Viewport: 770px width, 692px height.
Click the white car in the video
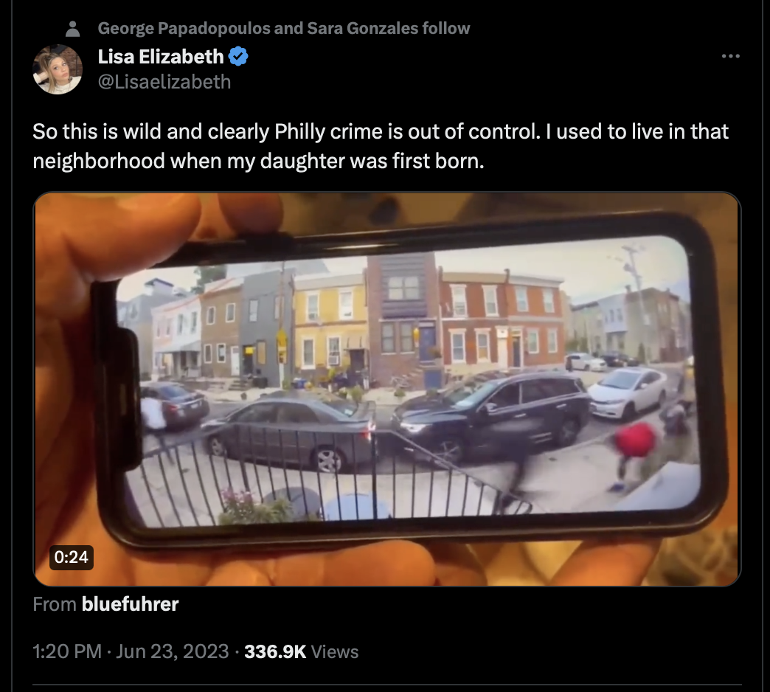[628, 394]
